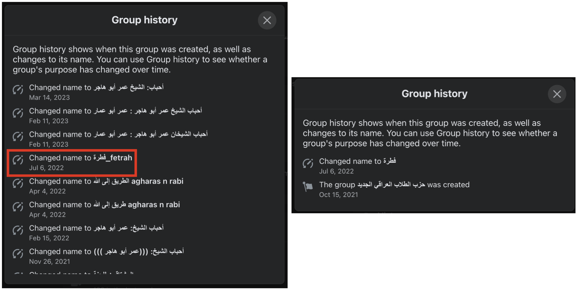
Task: Select the Group history header in the right dialog
Action: [434, 93]
